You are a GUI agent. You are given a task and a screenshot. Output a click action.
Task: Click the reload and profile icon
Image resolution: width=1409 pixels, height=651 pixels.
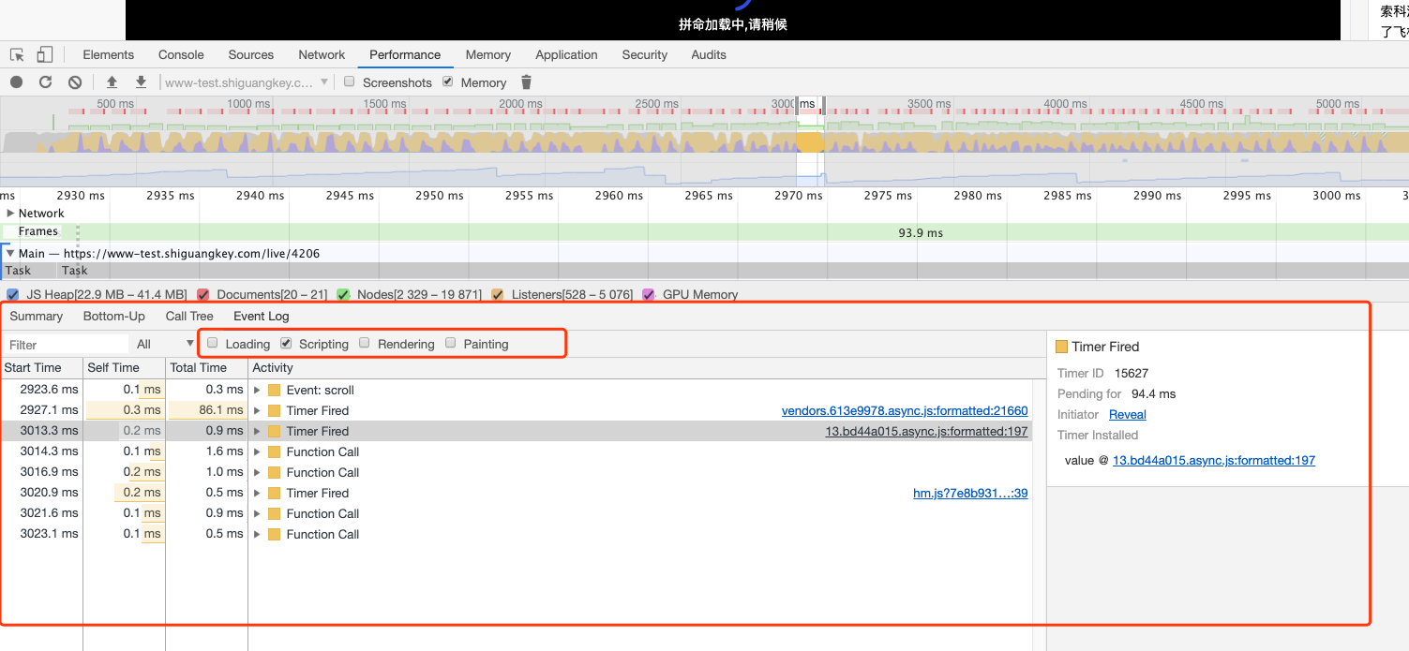(x=45, y=82)
